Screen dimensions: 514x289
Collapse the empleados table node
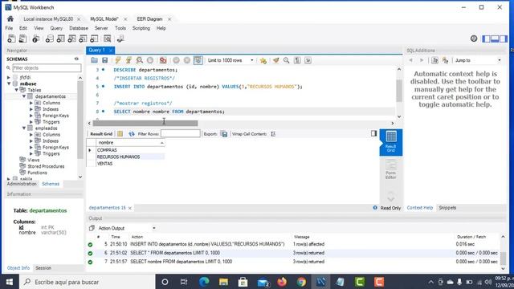24,128
